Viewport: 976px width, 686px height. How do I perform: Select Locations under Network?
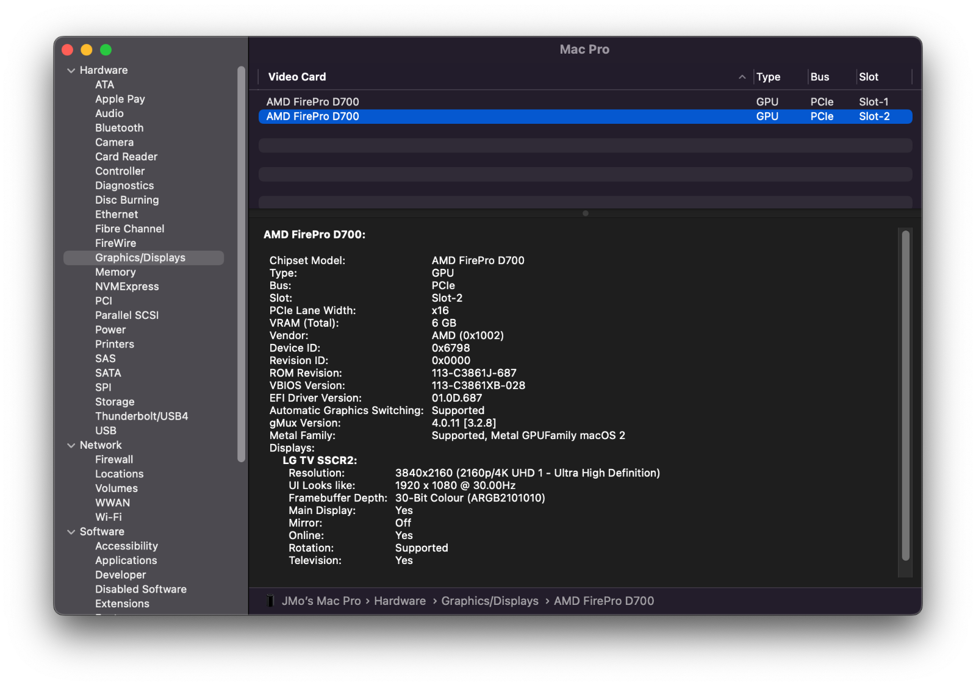[120, 474]
